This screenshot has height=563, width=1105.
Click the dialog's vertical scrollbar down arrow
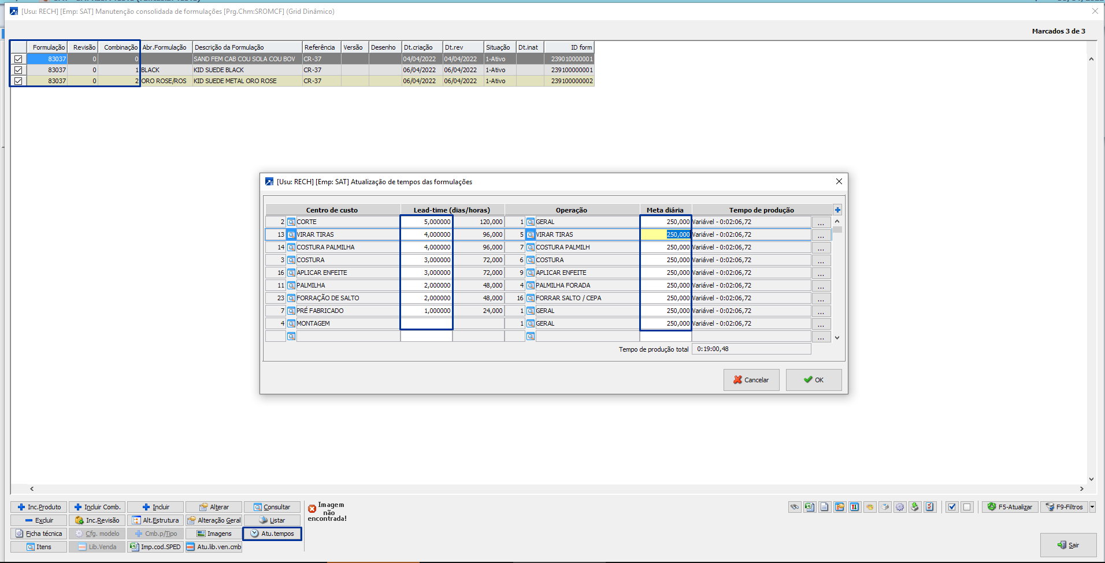[837, 338]
